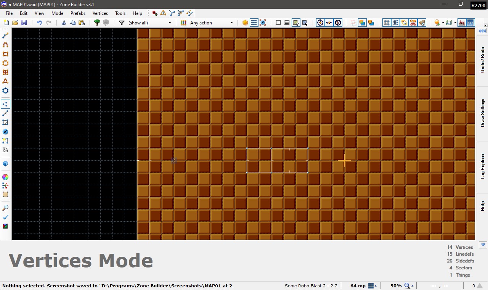
Task: Open the Prefabs menu
Action: [x=78, y=13]
